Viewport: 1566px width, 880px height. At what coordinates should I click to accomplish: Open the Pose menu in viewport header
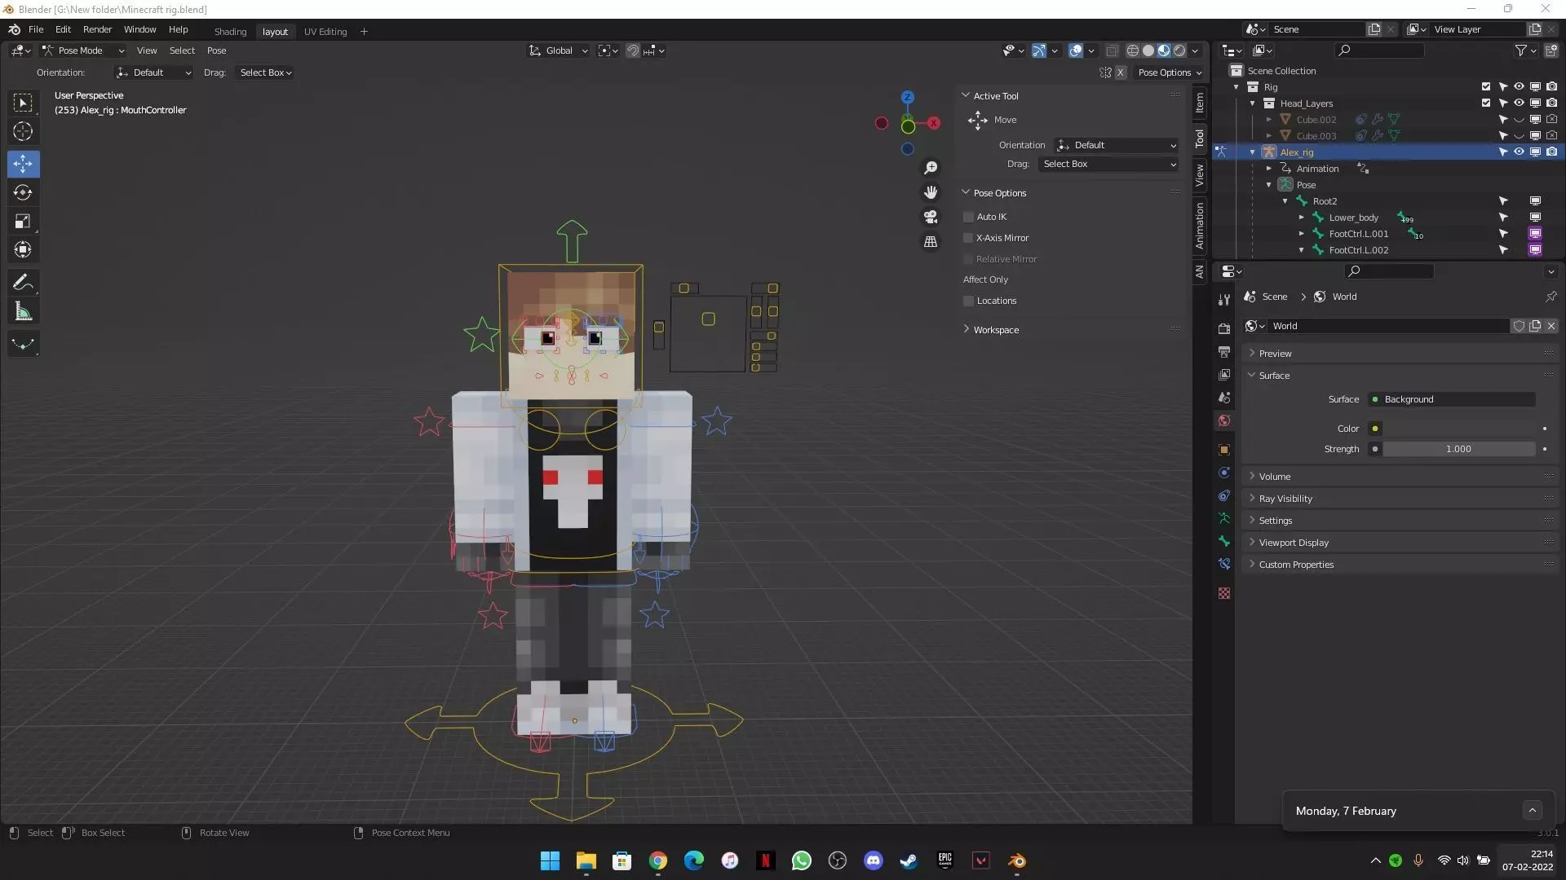click(x=216, y=51)
